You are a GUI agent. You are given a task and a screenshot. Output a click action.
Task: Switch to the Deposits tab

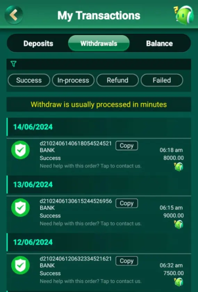pos(38,43)
